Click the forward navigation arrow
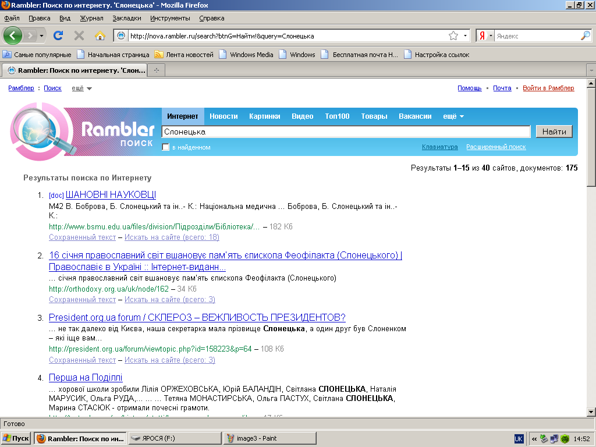The height and width of the screenshot is (447, 596). click(x=30, y=36)
